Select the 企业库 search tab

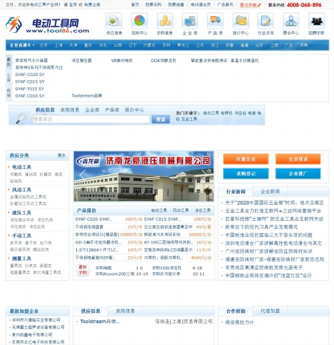click(92, 109)
